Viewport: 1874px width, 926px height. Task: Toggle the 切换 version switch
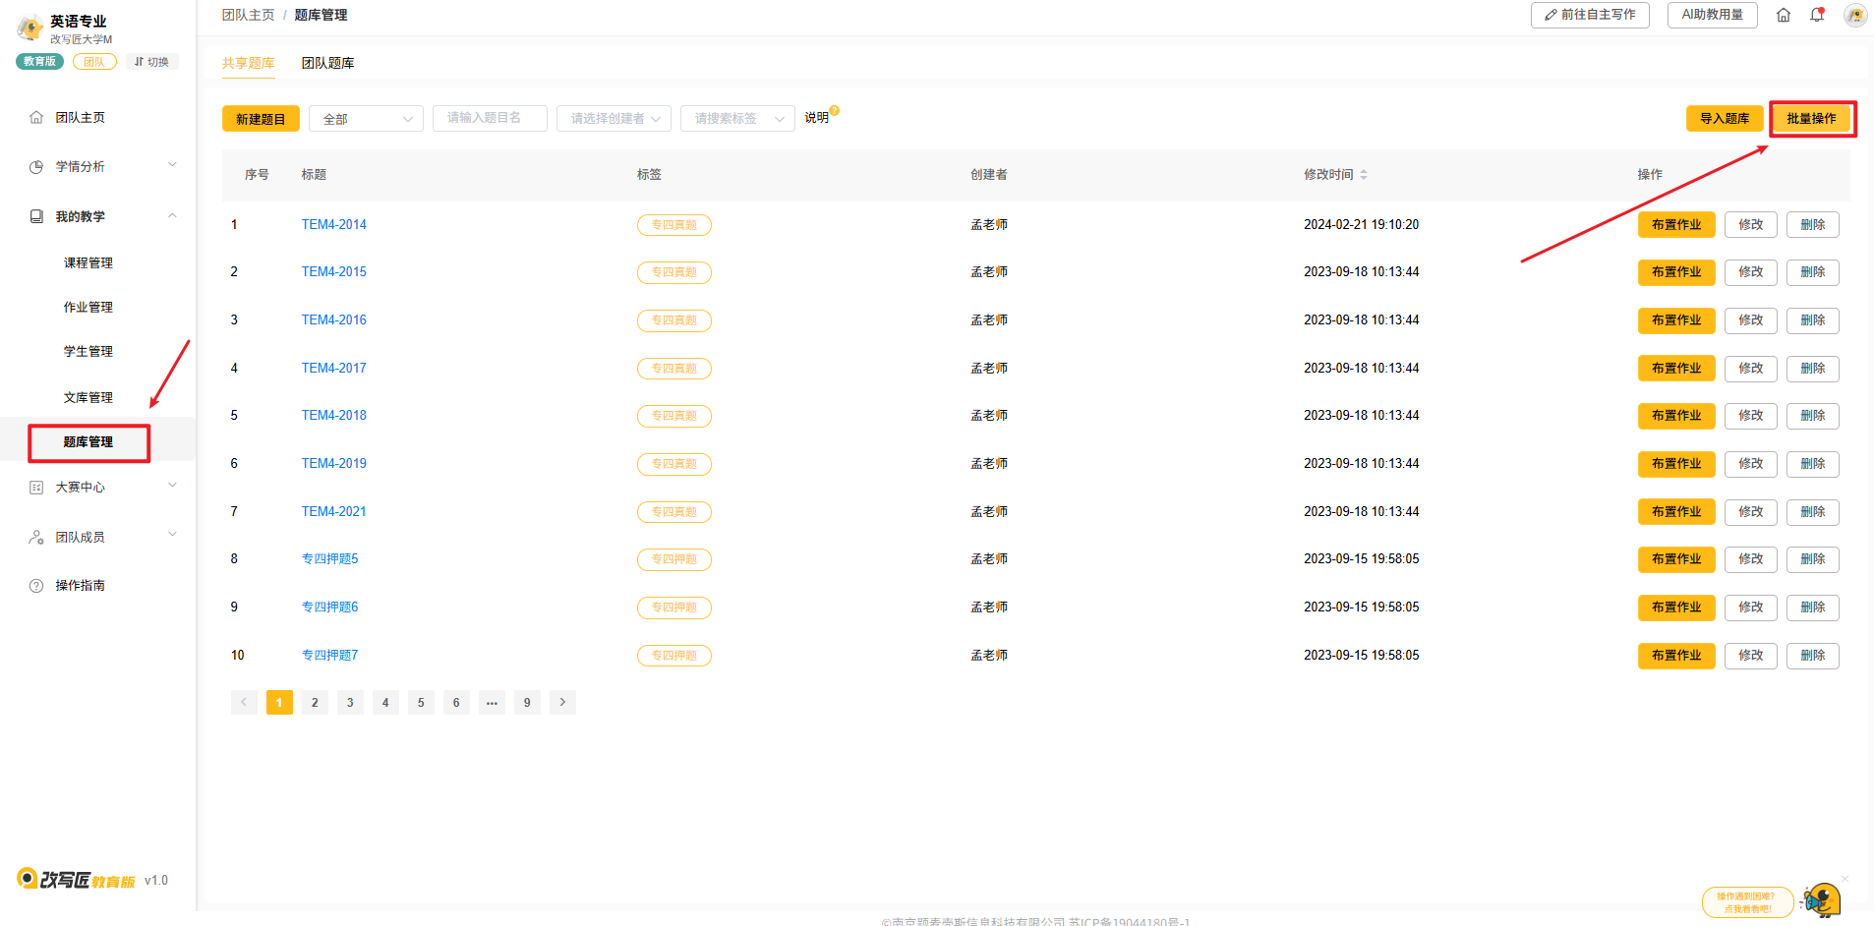151,62
